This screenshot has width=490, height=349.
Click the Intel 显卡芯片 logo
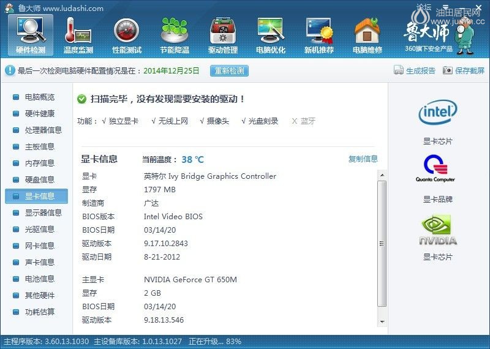click(x=437, y=112)
